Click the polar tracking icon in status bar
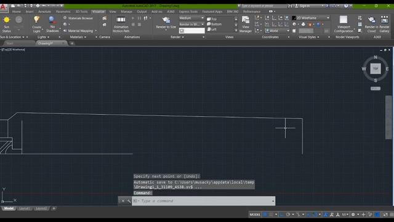This screenshot has height=222, width=394. (x=288, y=215)
